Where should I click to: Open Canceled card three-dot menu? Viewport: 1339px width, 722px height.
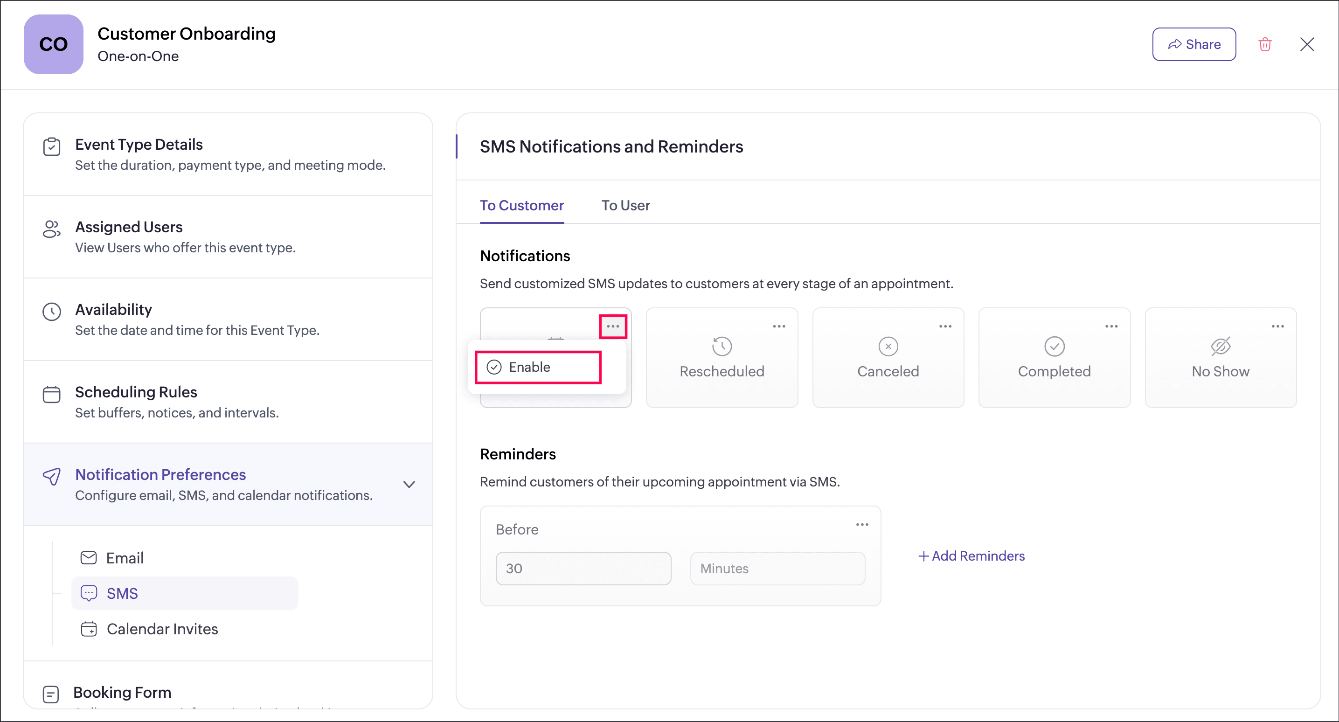[945, 326]
